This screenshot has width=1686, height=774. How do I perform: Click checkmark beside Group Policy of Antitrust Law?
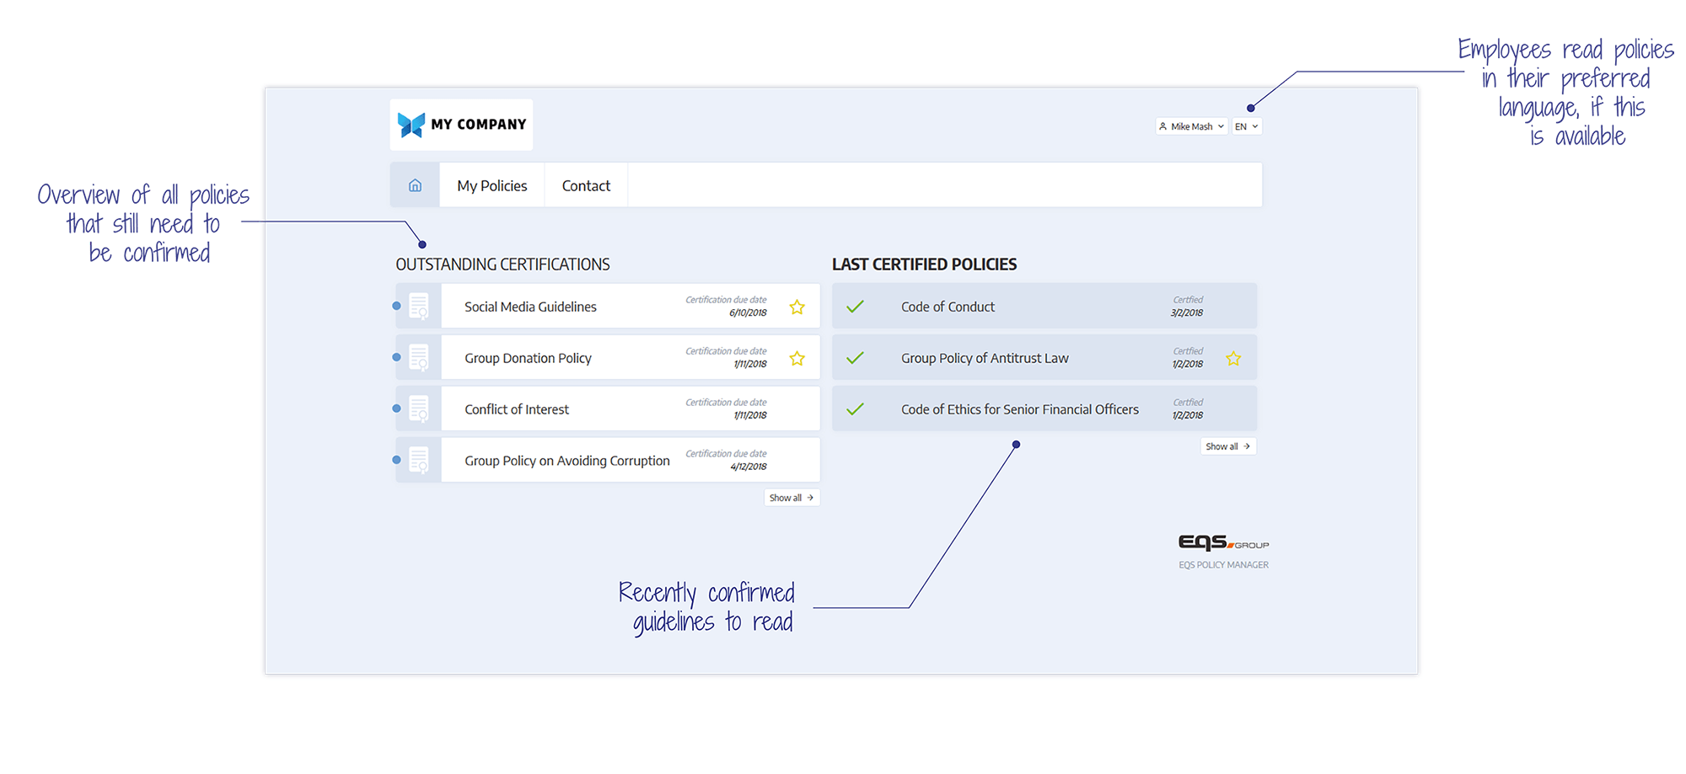click(856, 358)
